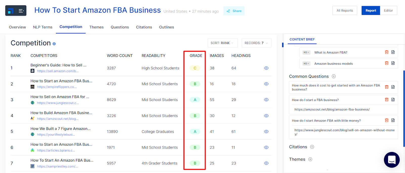Click 'How We Built a 7 Figure Amazon...' title
The height and width of the screenshot is (173, 405).
click(x=60, y=129)
